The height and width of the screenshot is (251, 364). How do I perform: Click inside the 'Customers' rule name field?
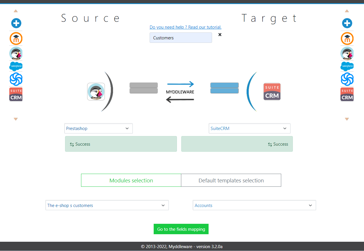180,38
